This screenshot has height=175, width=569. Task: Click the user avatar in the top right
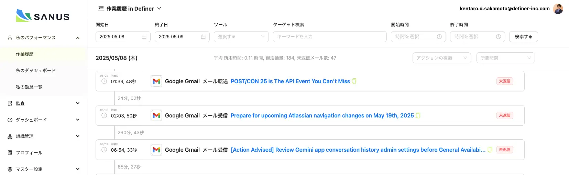558,9
